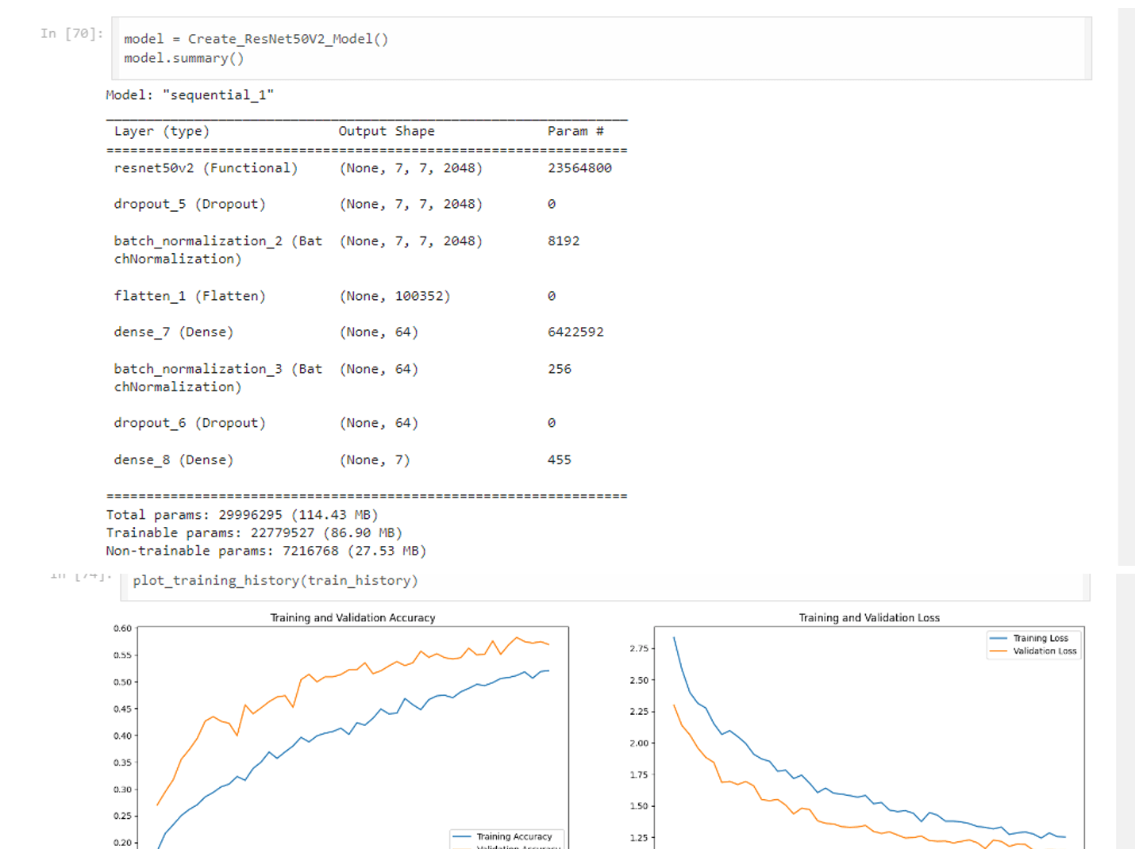Click the 0.60 tick on accuracy axis
This screenshot has width=1143, height=857.
pos(122,628)
